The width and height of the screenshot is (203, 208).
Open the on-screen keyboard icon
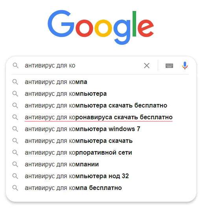point(169,66)
